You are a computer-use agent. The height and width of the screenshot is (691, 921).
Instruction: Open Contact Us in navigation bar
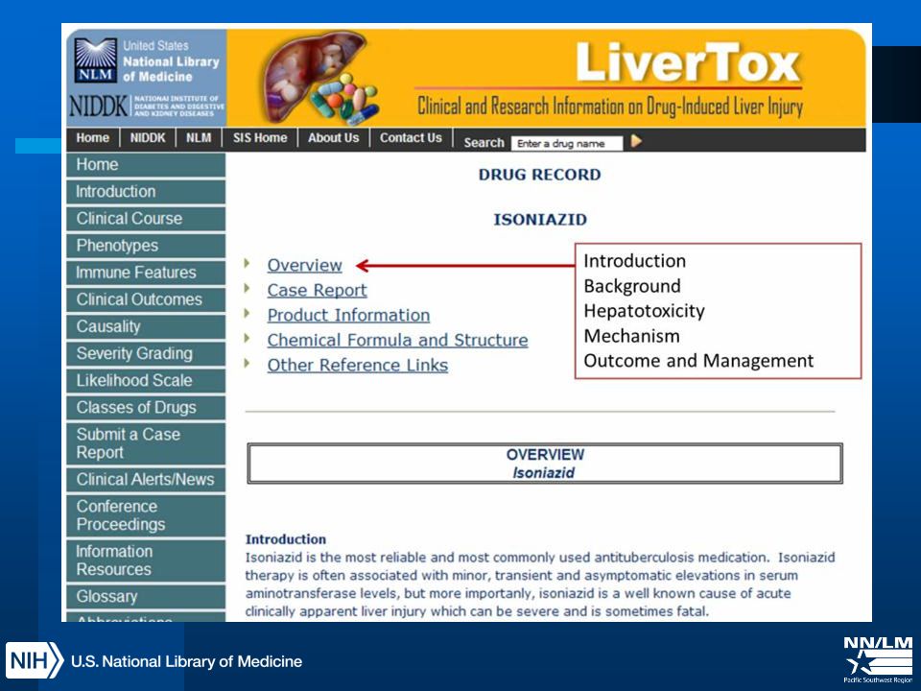pos(411,138)
